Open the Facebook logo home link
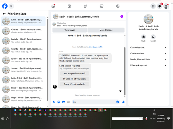173x129 pixels. (5, 6)
